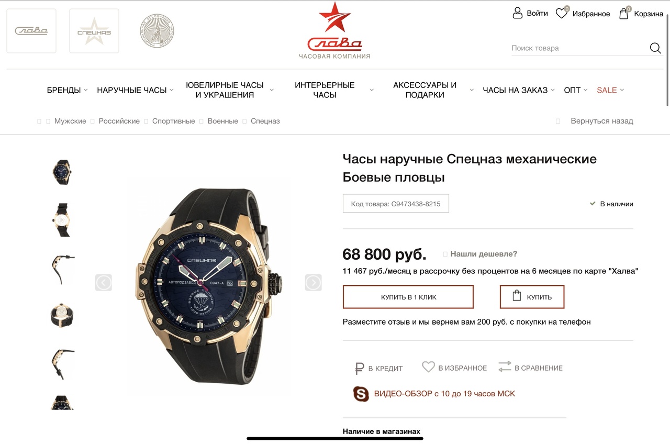
Task: Toggle В ИЗБРАННОЕ heart for this watch
Action: click(x=428, y=367)
